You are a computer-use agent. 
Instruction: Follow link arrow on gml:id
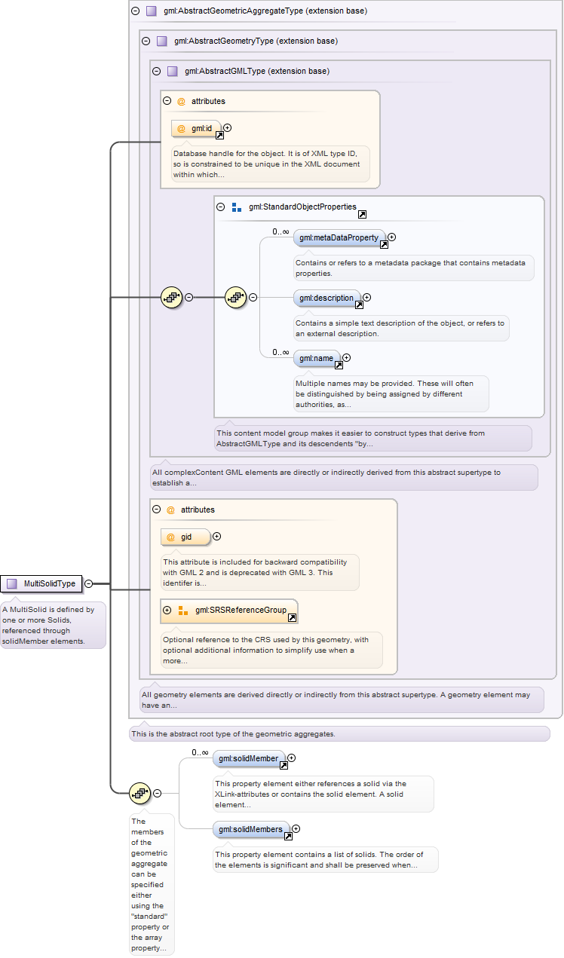220,136
